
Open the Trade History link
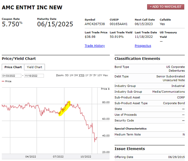95,46
